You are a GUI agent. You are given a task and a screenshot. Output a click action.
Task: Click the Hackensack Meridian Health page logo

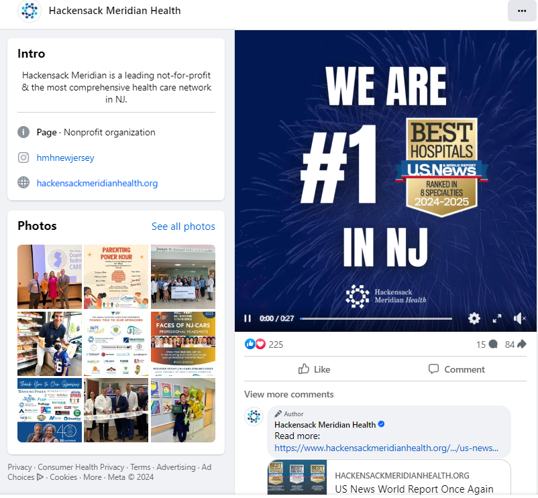pyautogui.click(x=30, y=11)
